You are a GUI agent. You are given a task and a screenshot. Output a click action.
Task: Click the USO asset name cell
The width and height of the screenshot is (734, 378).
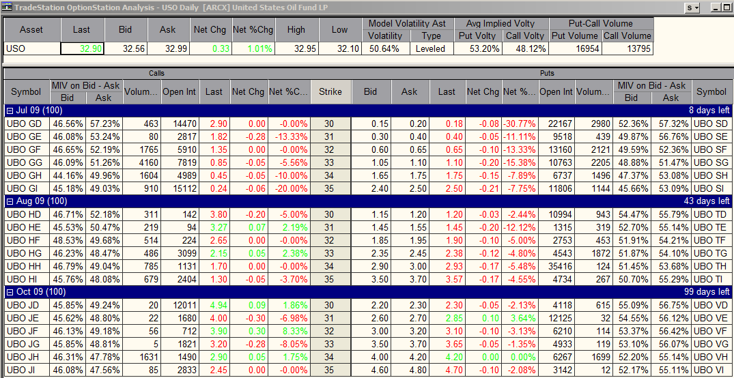[x=31, y=48]
